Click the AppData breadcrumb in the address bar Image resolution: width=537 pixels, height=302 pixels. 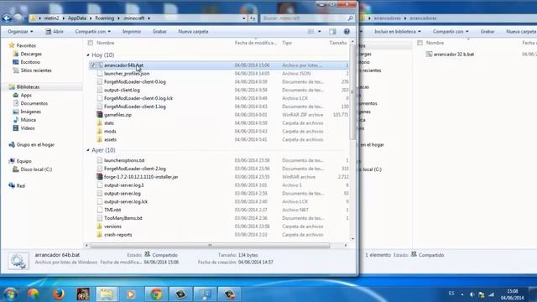[76, 18]
